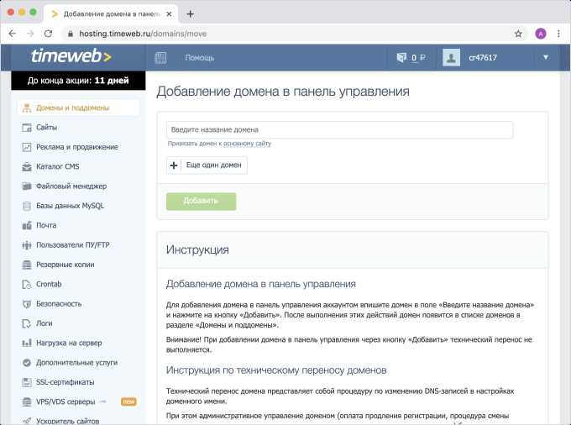Click the Резервные копии icon

point(27,265)
